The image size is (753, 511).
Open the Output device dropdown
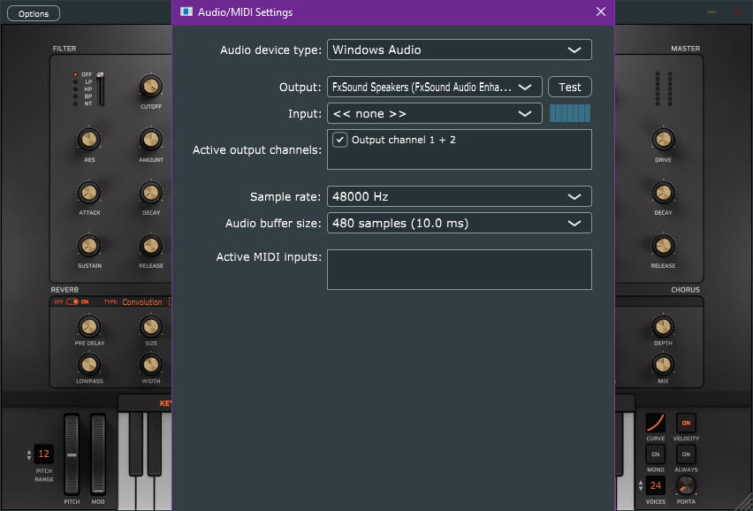coord(435,87)
